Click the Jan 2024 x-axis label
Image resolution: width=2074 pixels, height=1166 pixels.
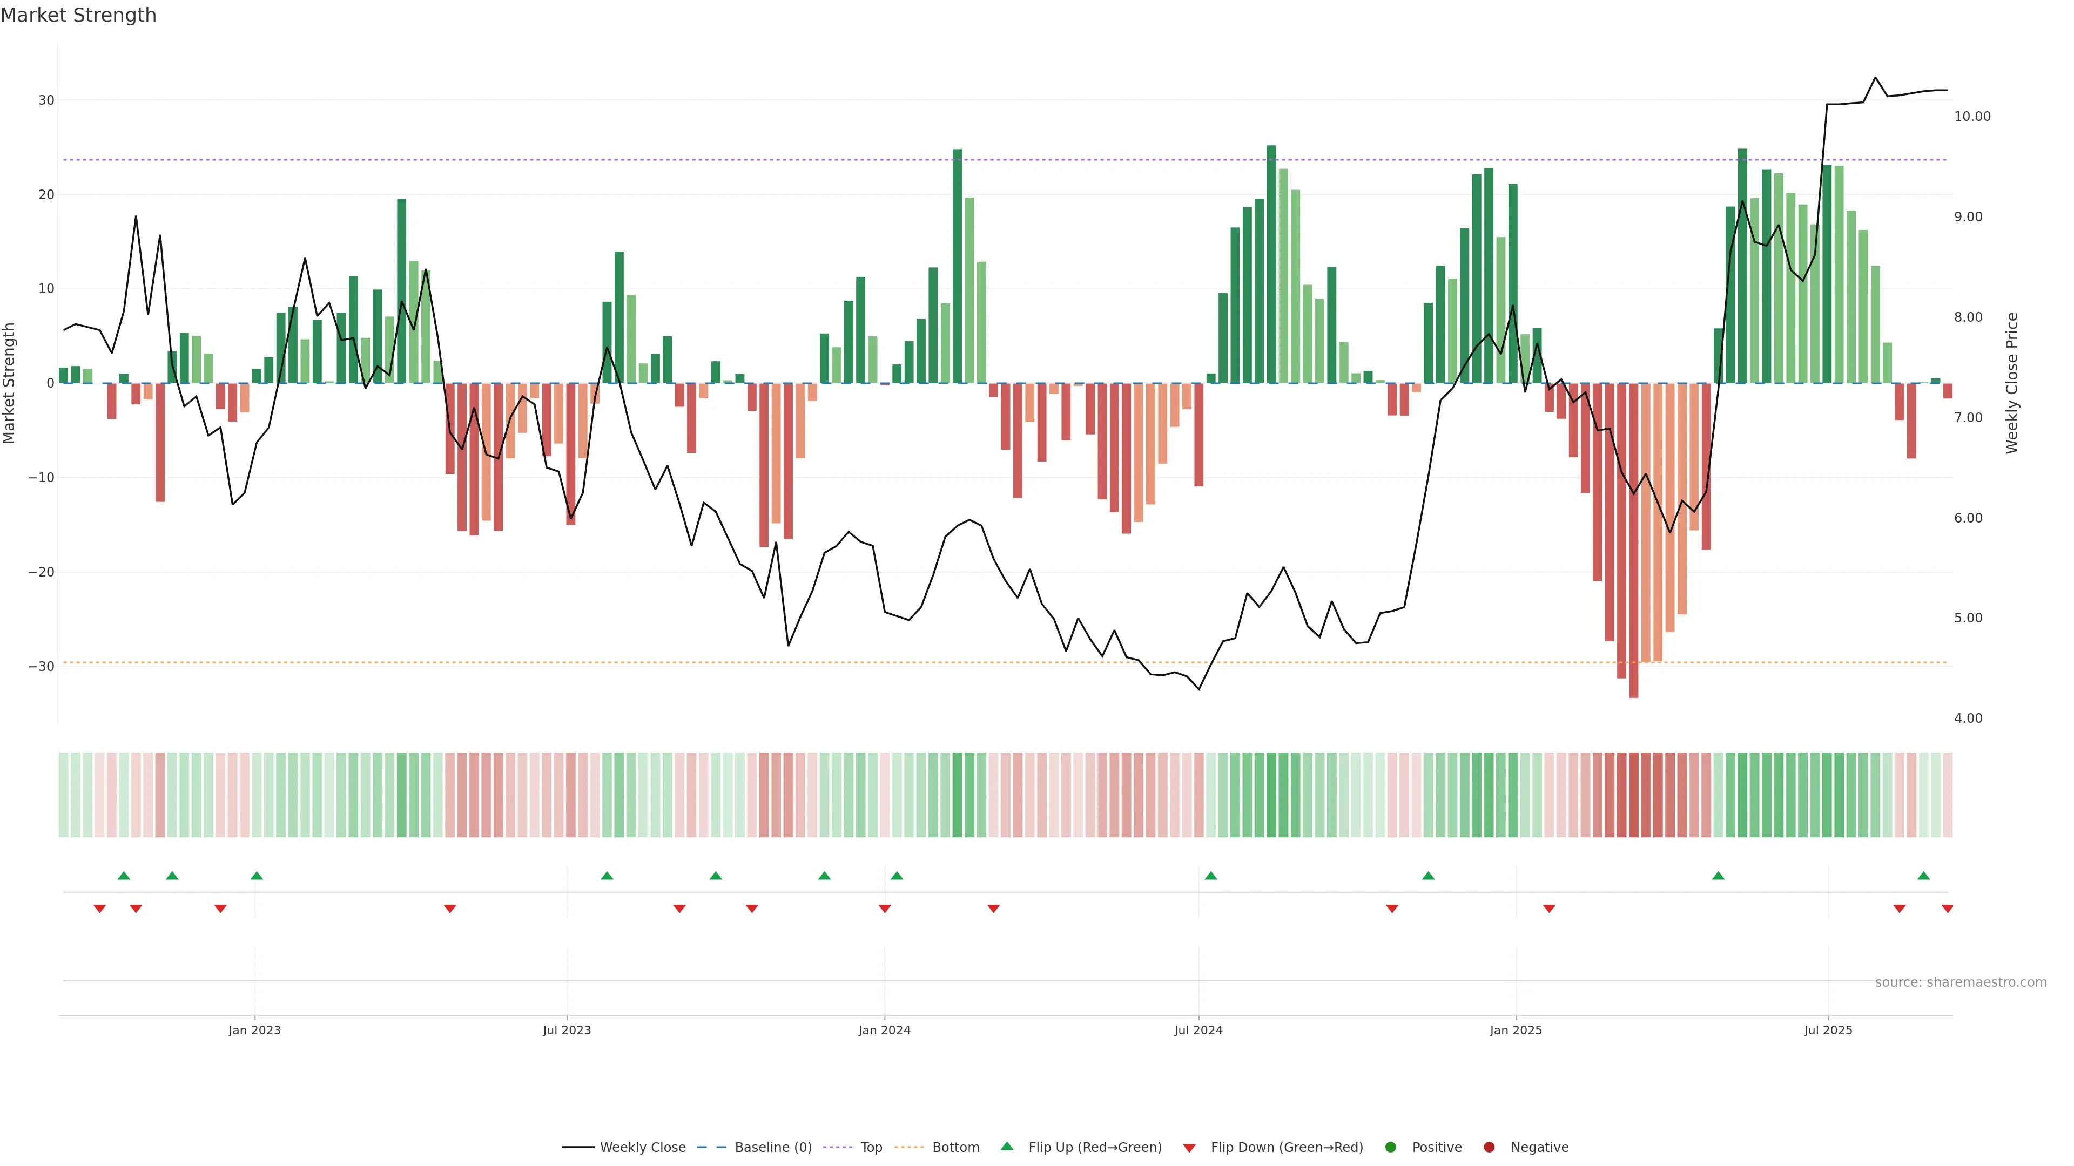[x=884, y=1030]
